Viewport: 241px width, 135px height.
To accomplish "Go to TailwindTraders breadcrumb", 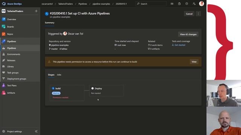I will [66, 4].
